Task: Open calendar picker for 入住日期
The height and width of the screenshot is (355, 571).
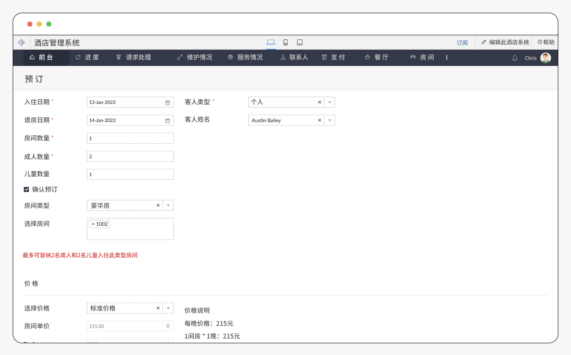Action: [167, 102]
